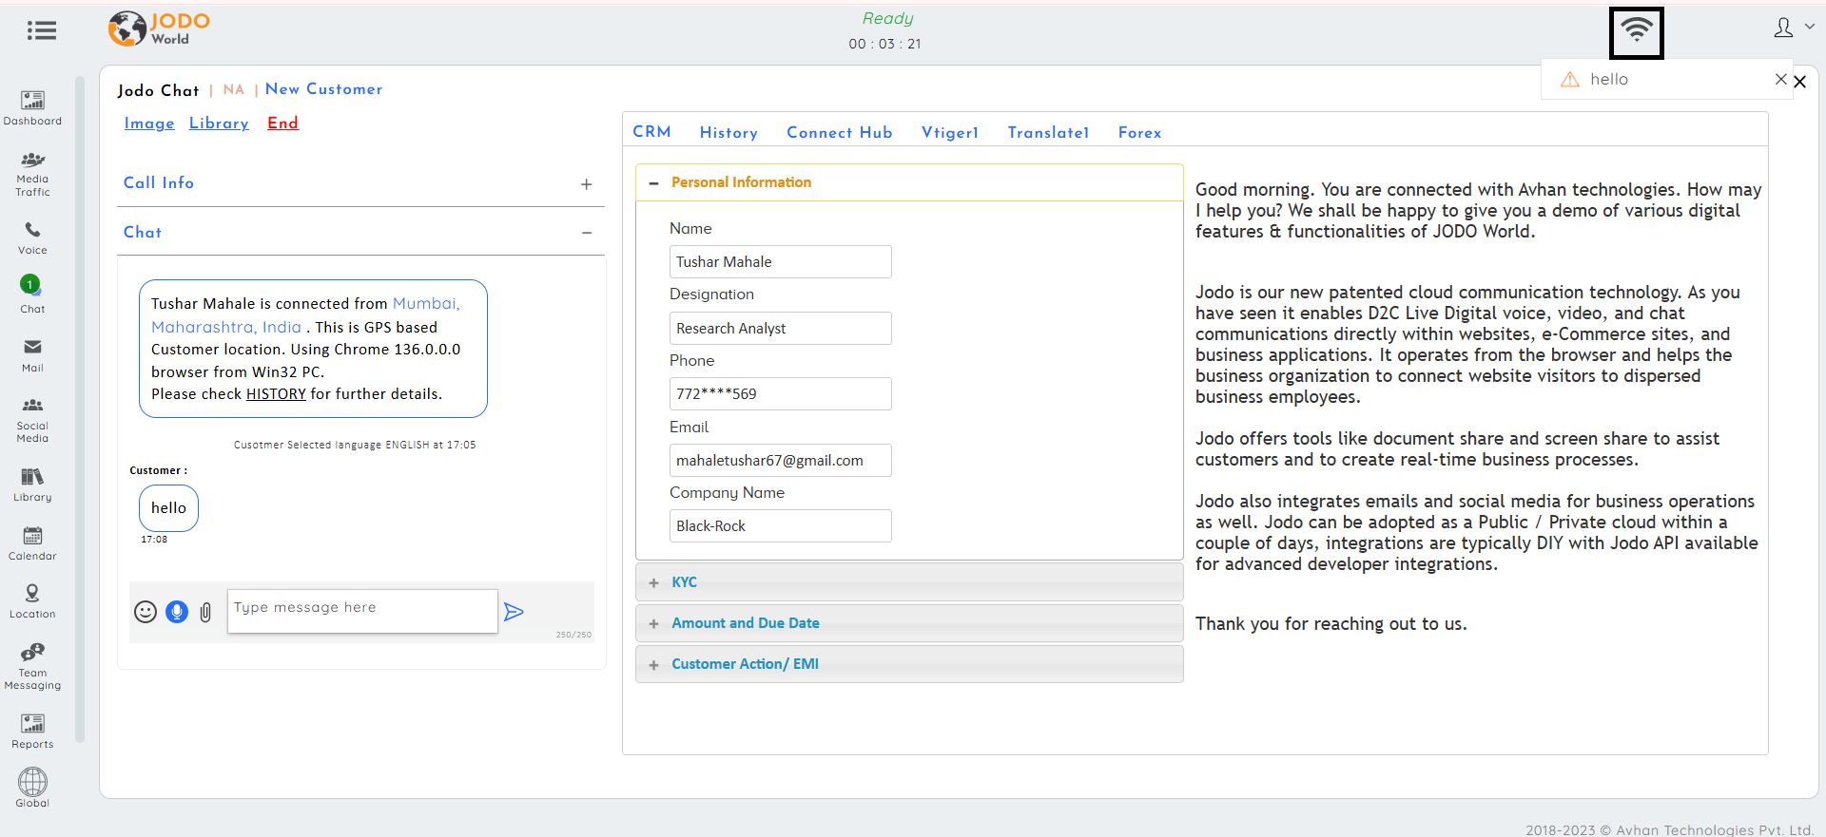This screenshot has width=1826, height=837.
Task: Click the Ready status text
Action: pyautogui.click(x=887, y=19)
